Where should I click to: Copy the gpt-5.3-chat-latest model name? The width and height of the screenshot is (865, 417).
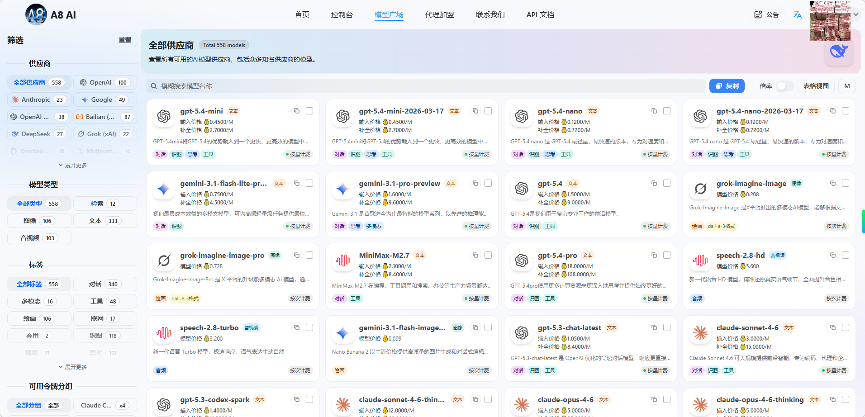point(654,327)
